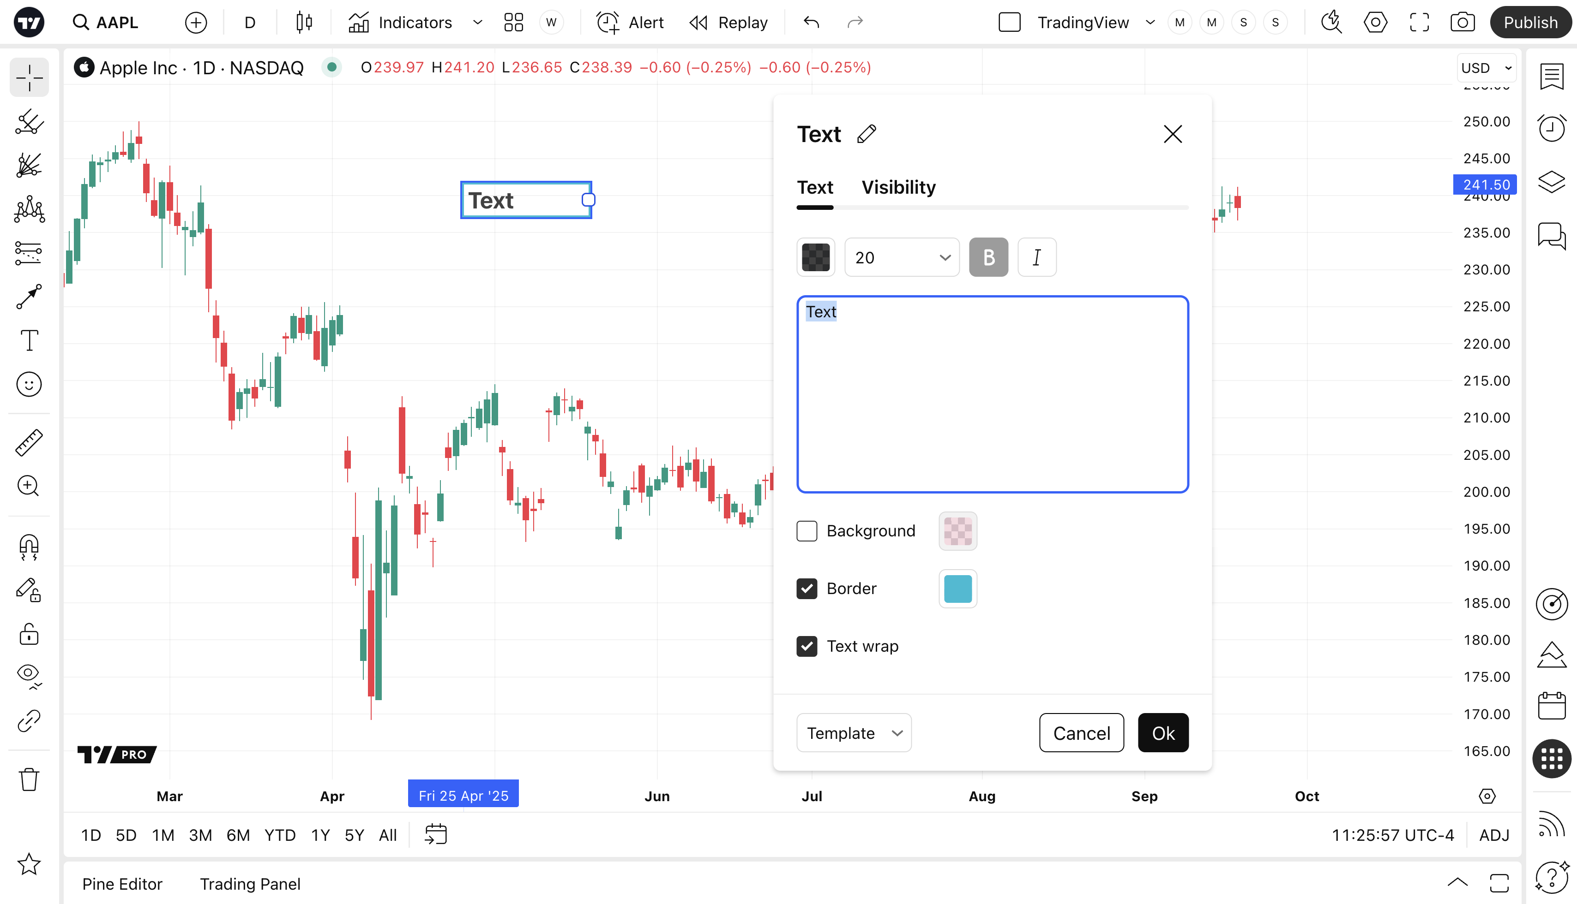Click the Zoom in magnifier tool
The height and width of the screenshot is (904, 1577).
click(x=29, y=486)
